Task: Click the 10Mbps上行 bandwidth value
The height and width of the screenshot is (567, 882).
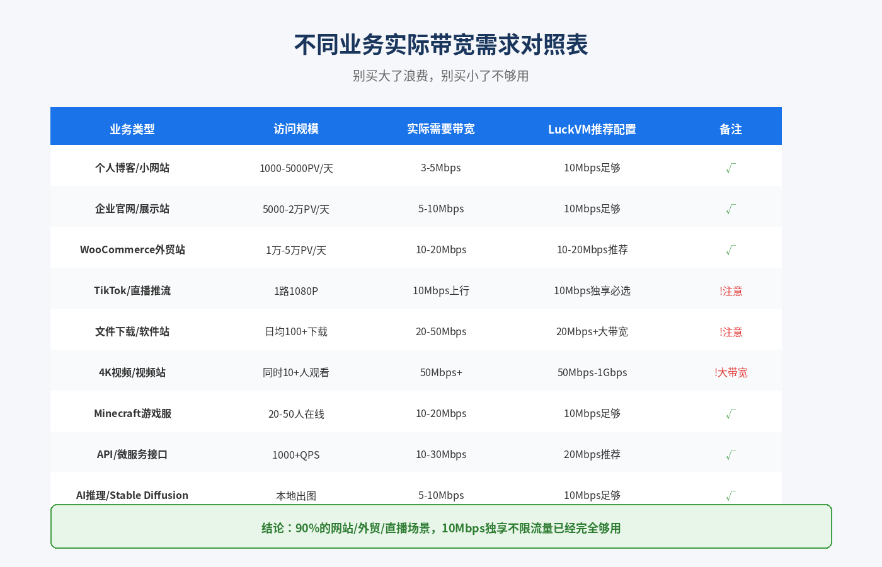Action: (441, 290)
